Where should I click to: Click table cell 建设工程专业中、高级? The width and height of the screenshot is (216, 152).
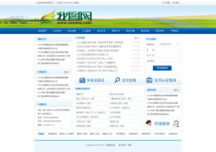91,99
